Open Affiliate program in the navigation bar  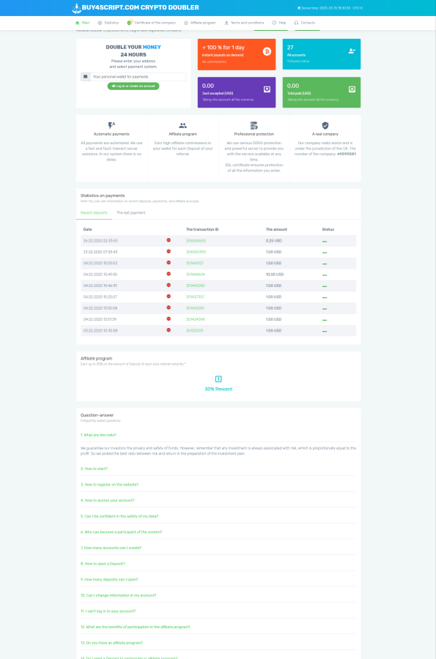pyautogui.click(x=200, y=23)
